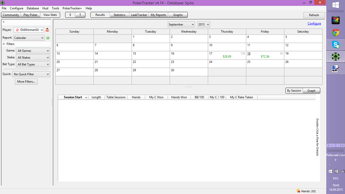Sort by the Hands column header
The width and height of the screenshot is (345, 194).
136,97
